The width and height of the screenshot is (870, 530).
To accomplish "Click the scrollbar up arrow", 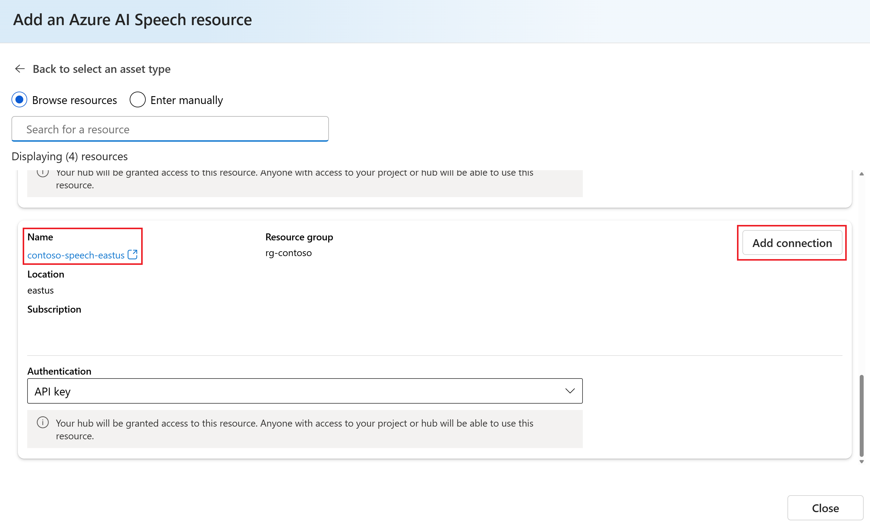I will 861,174.
